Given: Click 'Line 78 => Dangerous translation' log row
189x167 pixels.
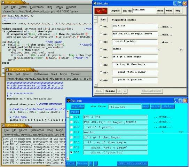Looking at the screenshot, I should [x=34, y=139].
